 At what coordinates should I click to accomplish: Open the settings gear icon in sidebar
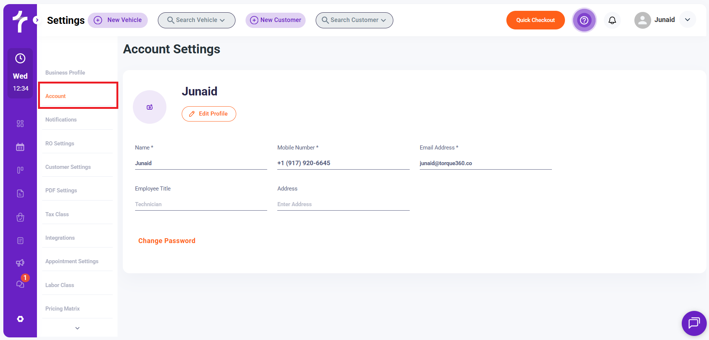[x=20, y=319]
